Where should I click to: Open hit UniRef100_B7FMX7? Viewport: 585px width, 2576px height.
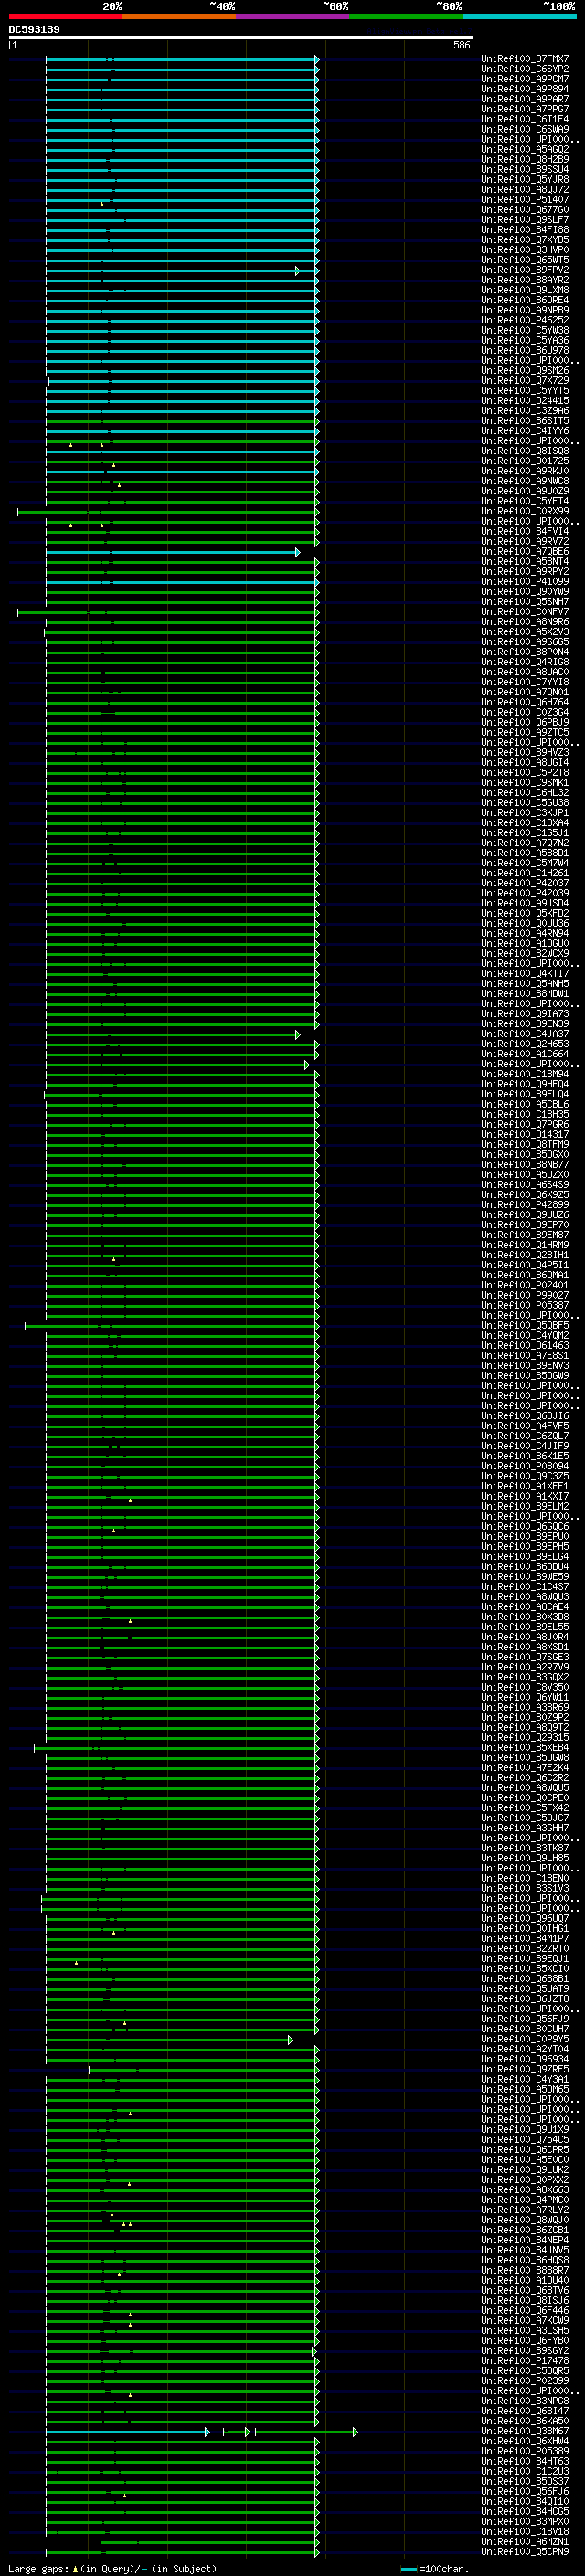point(525,59)
